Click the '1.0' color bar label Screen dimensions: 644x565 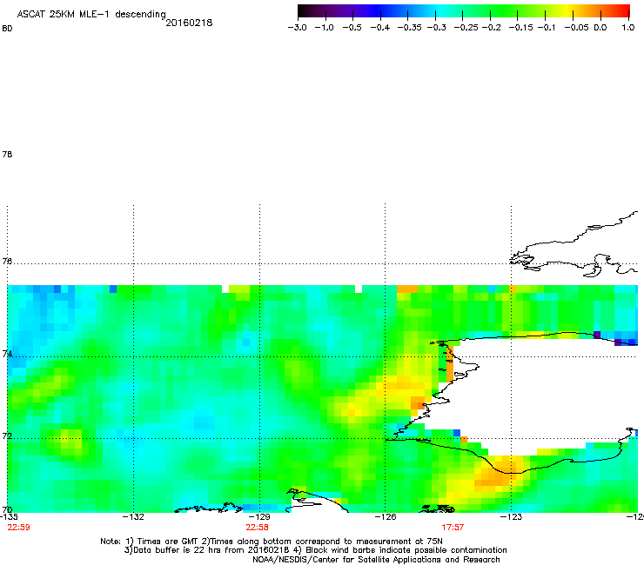point(628,28)
